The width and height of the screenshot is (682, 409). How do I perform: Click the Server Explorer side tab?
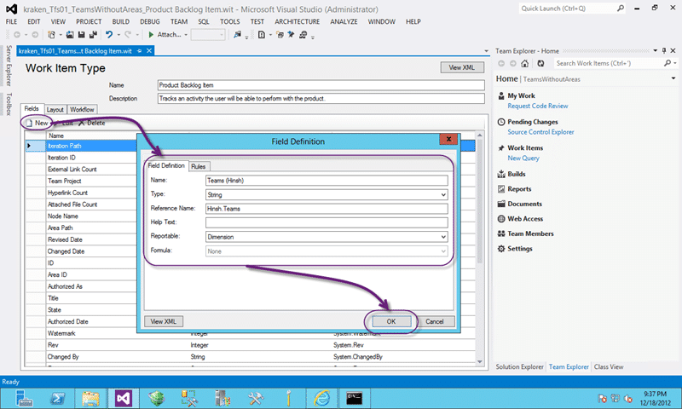tap(9, 66)
